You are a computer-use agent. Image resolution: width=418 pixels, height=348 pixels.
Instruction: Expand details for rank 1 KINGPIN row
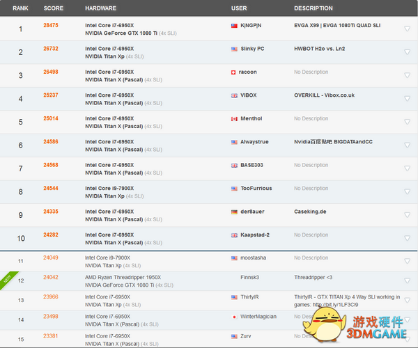[x=407, y=29]
